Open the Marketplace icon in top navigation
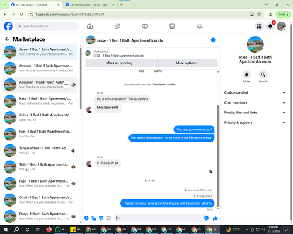This screenshot has width=293, height=234. point(172,26)
